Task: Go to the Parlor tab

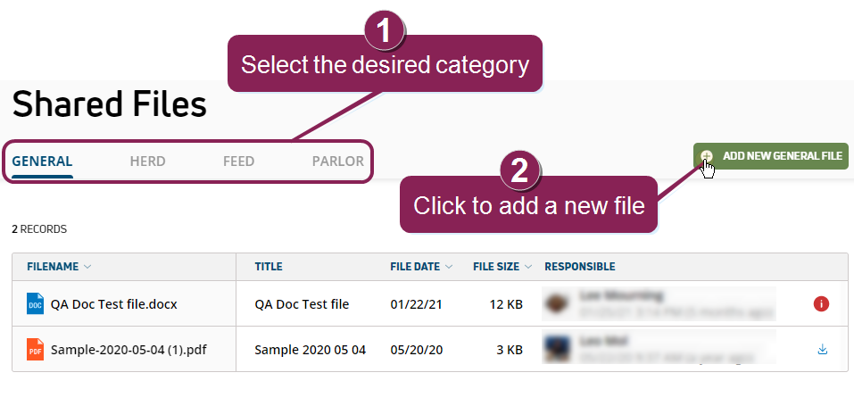Action: coord(337,162)
